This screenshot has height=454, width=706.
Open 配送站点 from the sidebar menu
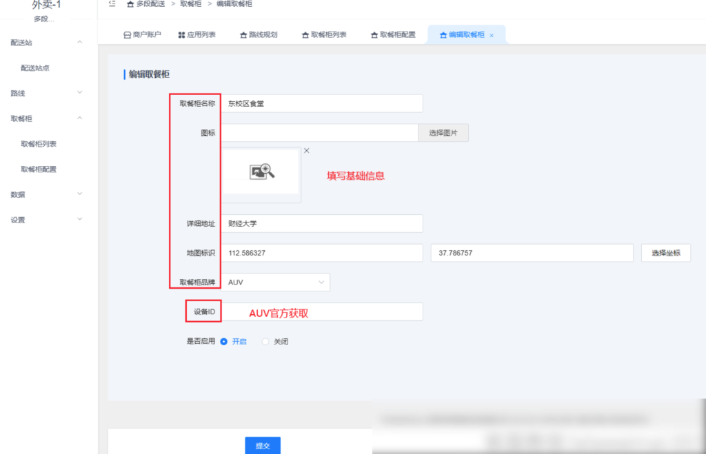click(x=34, y=67)
